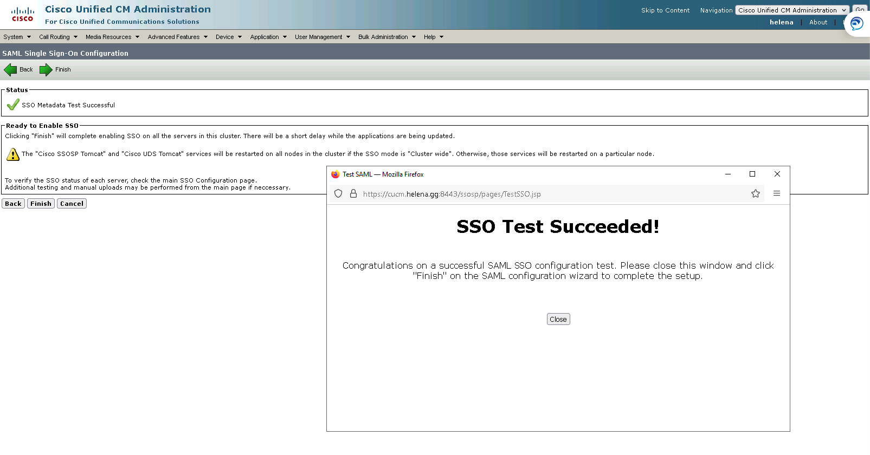Image resolution: width=870 pixels, height=455 pixels.
Task: Open the System menu
Action: [x=17, y=37]
